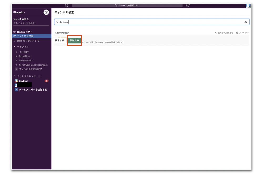265x178 pixels.
Task: Click the hash icon beside fil-builders
Action: pyautogui.click(x=16, y=56)
